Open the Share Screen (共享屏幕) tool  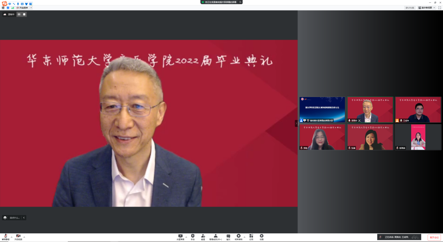[x=180, y=236]
